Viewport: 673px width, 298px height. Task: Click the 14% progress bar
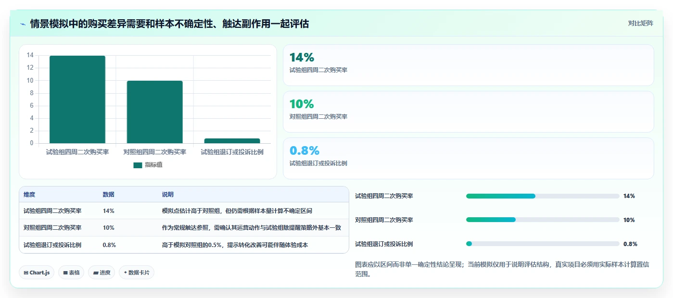(x=543, y=196)
